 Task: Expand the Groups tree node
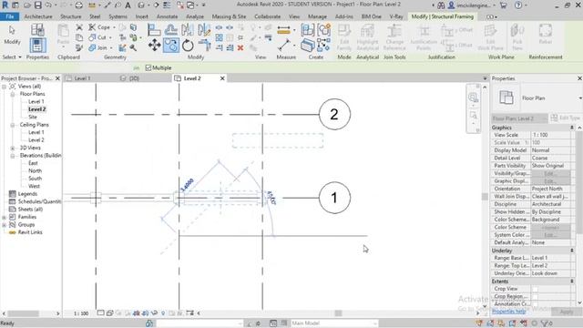click(x=4, y=225)
